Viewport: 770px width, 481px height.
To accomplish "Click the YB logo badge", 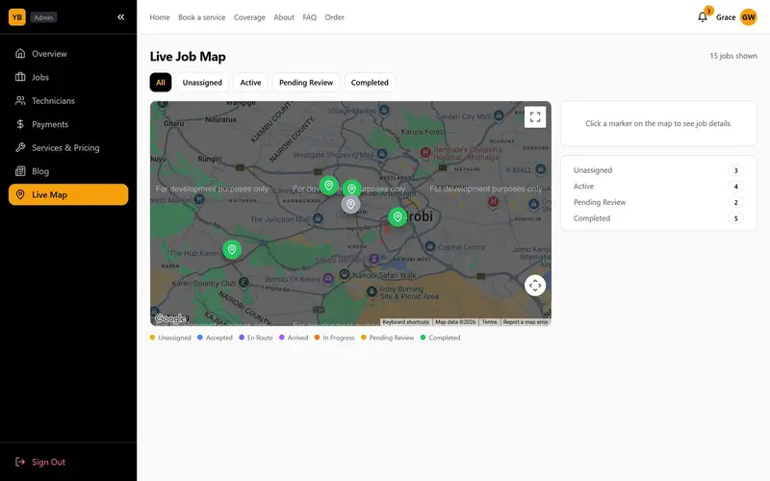I will click(x=17, y=17).
